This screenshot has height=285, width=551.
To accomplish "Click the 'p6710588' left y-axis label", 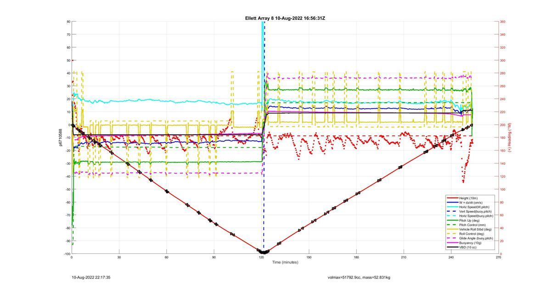I will click(60, 137).
